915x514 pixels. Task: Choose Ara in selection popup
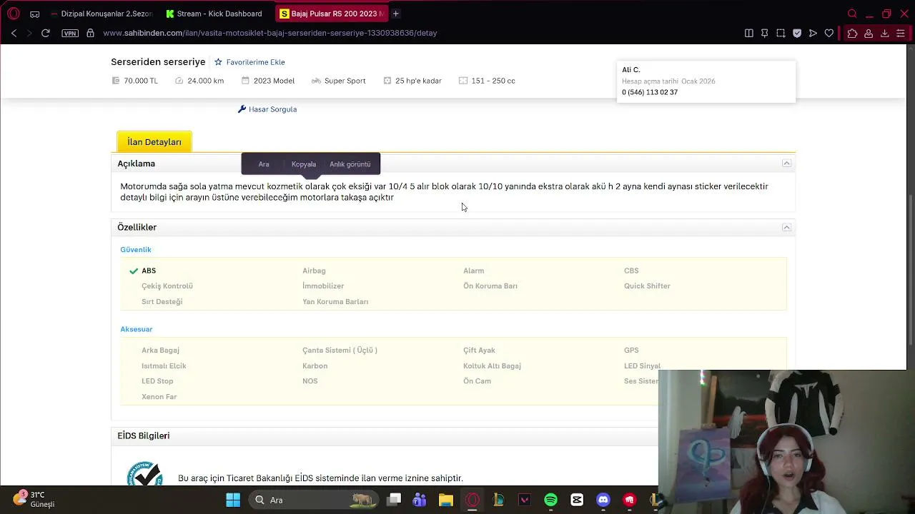(x=264, y=164)
